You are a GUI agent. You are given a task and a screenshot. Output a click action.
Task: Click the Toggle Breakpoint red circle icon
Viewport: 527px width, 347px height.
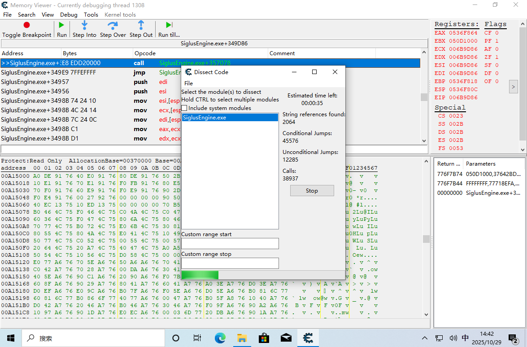pyautogui.click(x=26, y=25)
